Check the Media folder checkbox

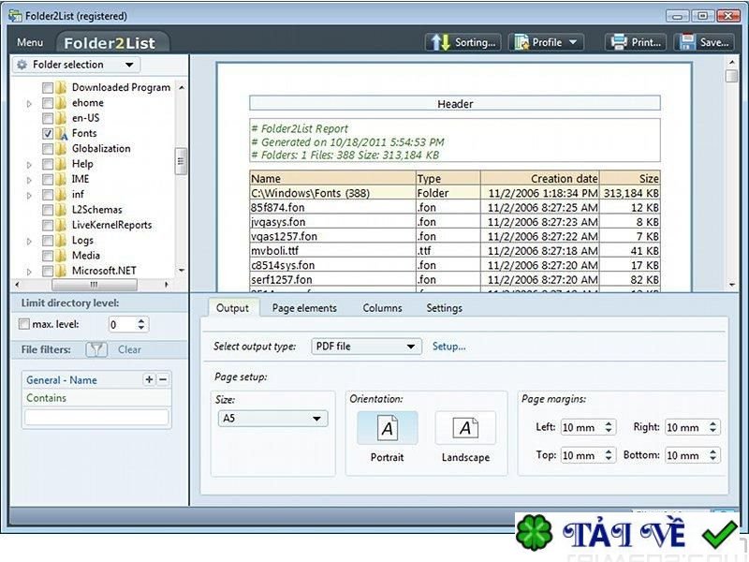(48, 256)
